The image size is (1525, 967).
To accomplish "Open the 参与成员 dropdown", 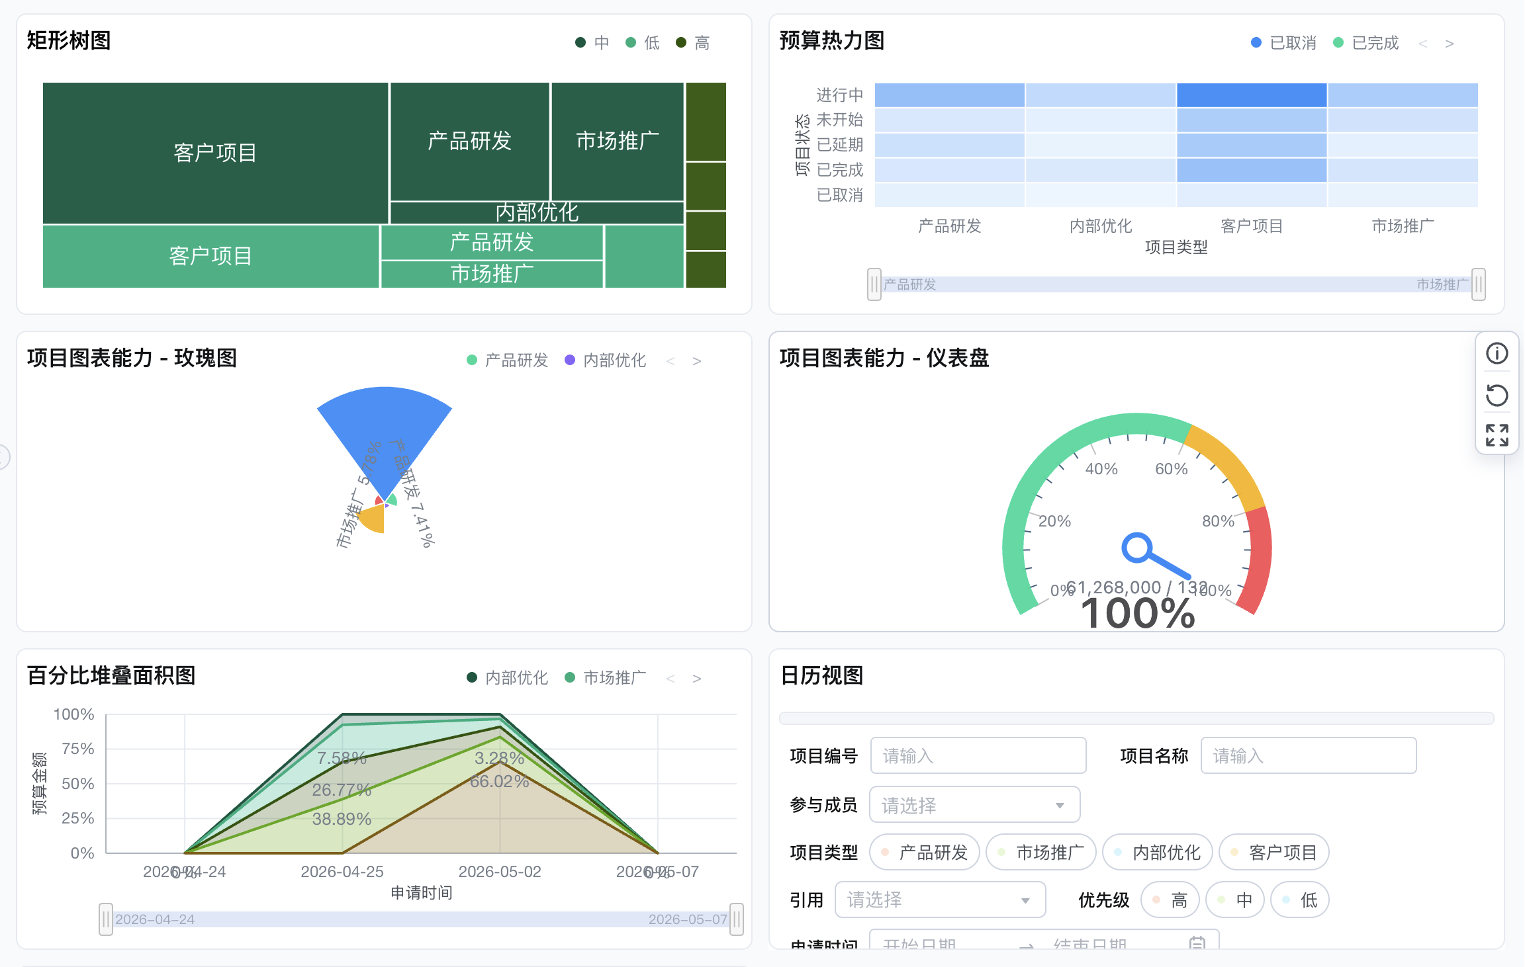I will [974, 805].
